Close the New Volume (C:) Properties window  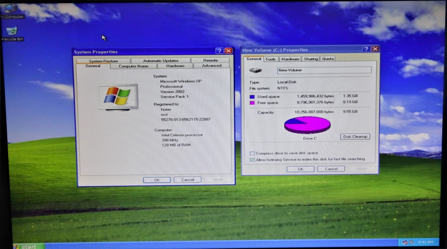tap(375, 49)
